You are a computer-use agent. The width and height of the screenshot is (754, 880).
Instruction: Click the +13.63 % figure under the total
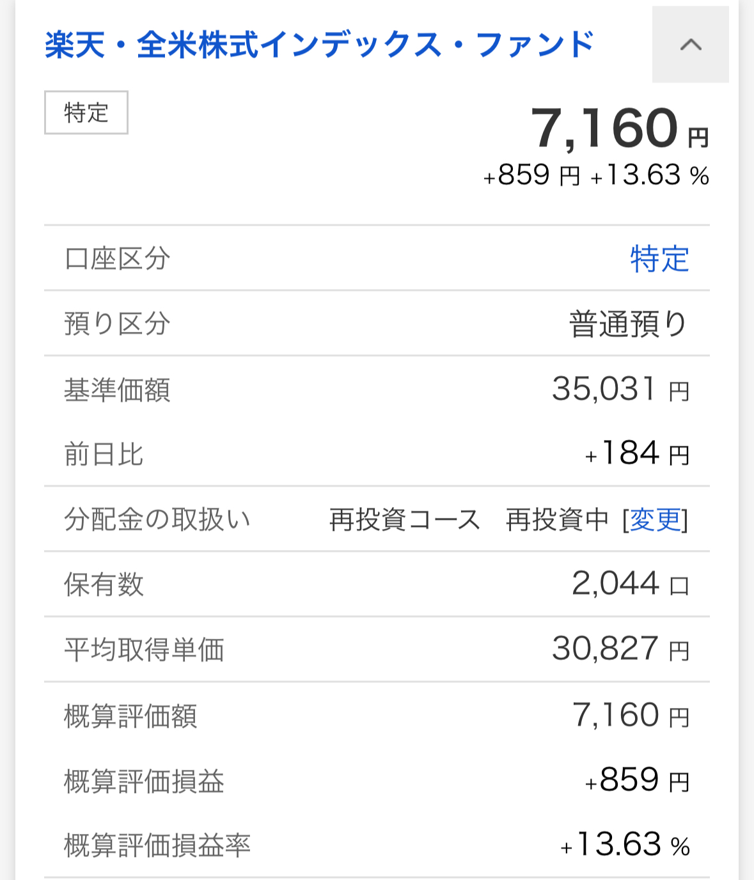(650, 175)
